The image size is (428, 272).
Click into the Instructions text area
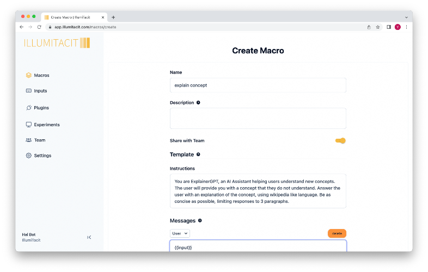coord(258,191)
